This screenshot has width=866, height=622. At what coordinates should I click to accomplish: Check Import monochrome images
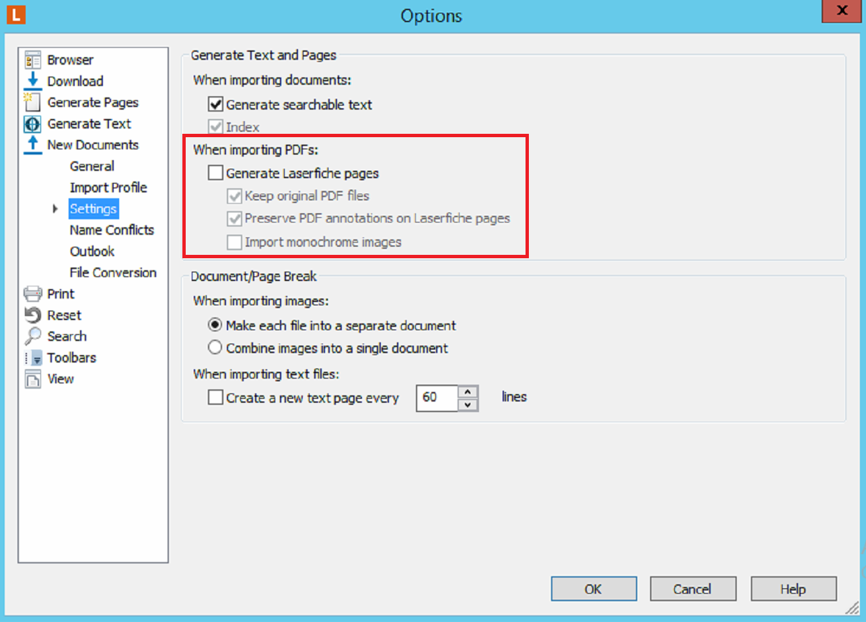tap(235, 242)
